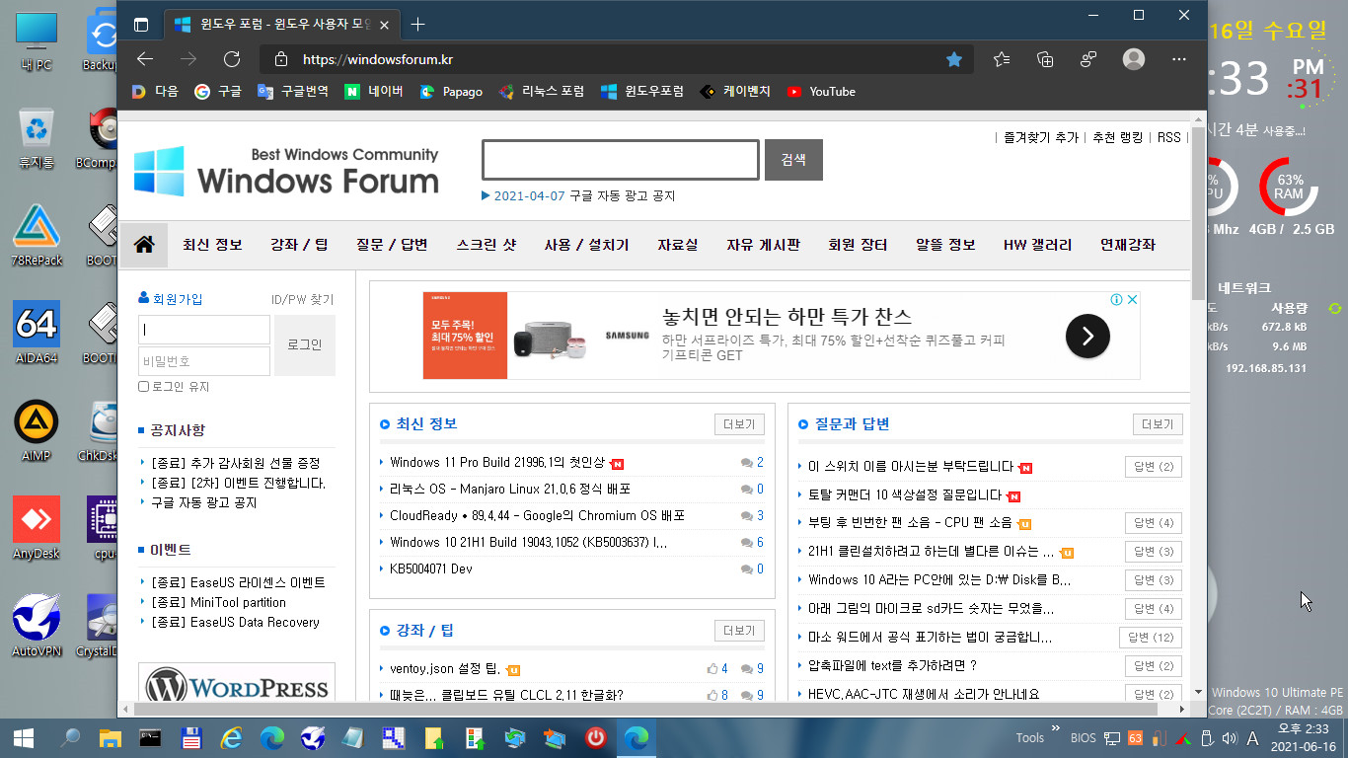Click the forum home icon in navigation
The width and height of the screenshot is (1348, 758).
(x=144, y=245)
